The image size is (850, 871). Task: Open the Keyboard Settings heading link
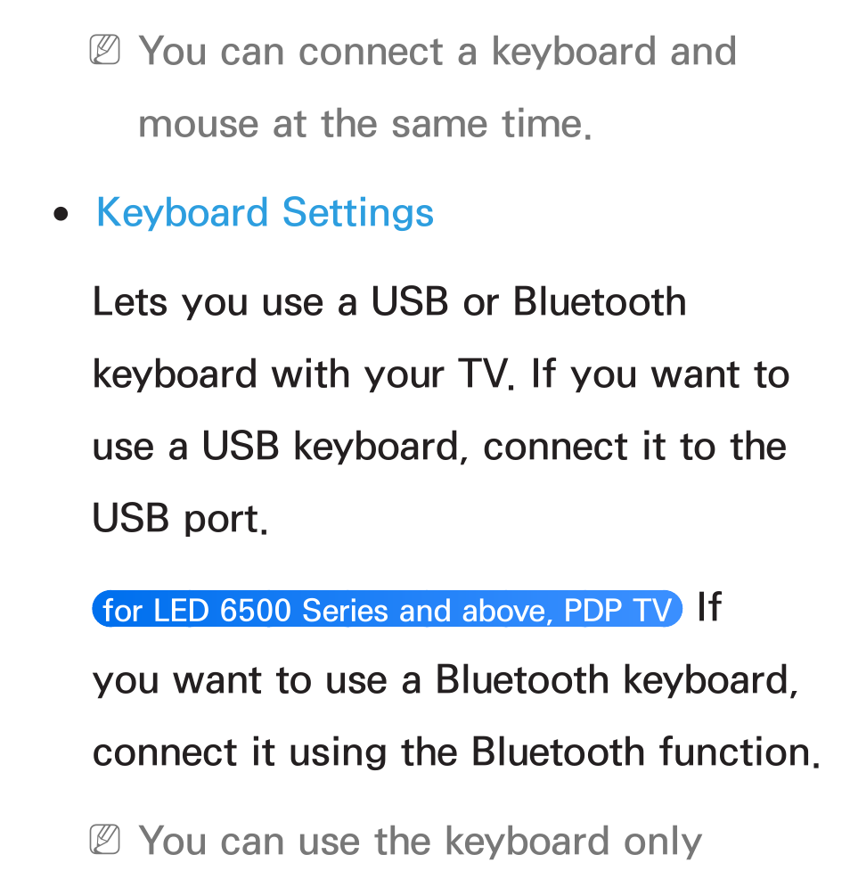tap(265, 213)
